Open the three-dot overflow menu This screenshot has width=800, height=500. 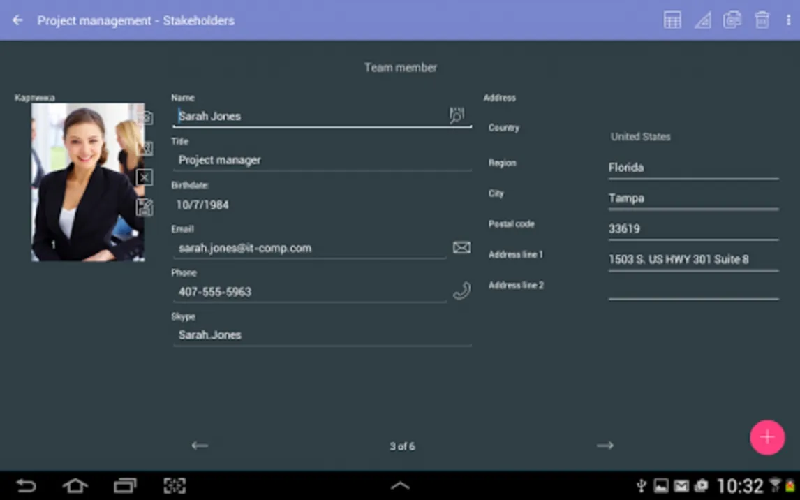coord(788,20)
